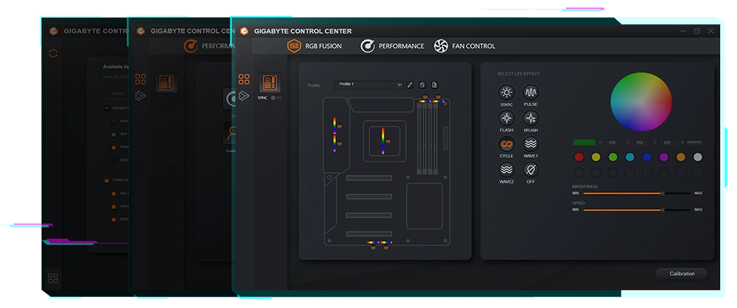The image size is (737, 308).
Task: Click the link icon beside the CPU socket LED strip
Action: click(389, 140)
